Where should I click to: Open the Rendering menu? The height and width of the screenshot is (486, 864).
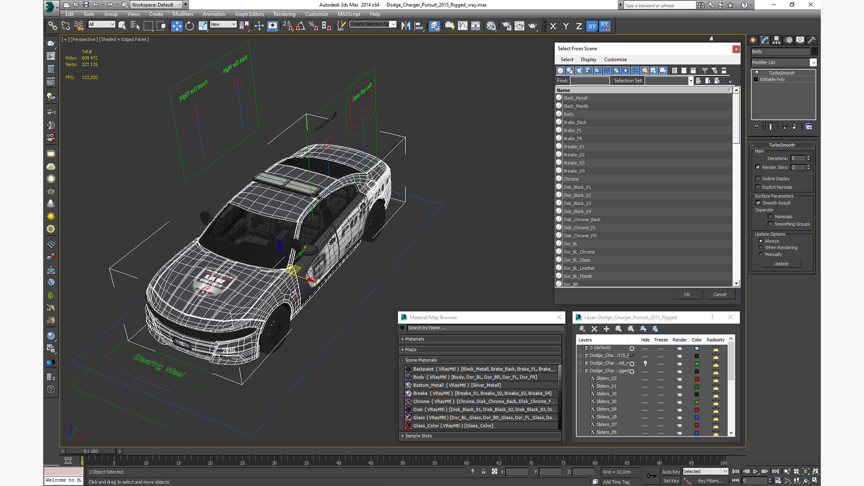284,14
